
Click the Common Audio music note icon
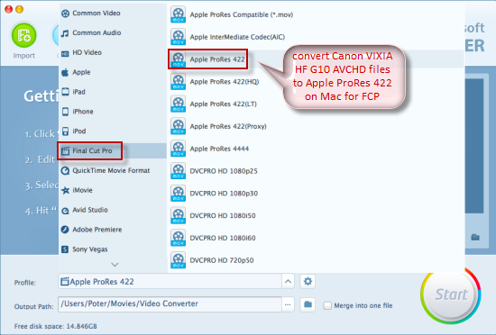(x=65, y=33)
